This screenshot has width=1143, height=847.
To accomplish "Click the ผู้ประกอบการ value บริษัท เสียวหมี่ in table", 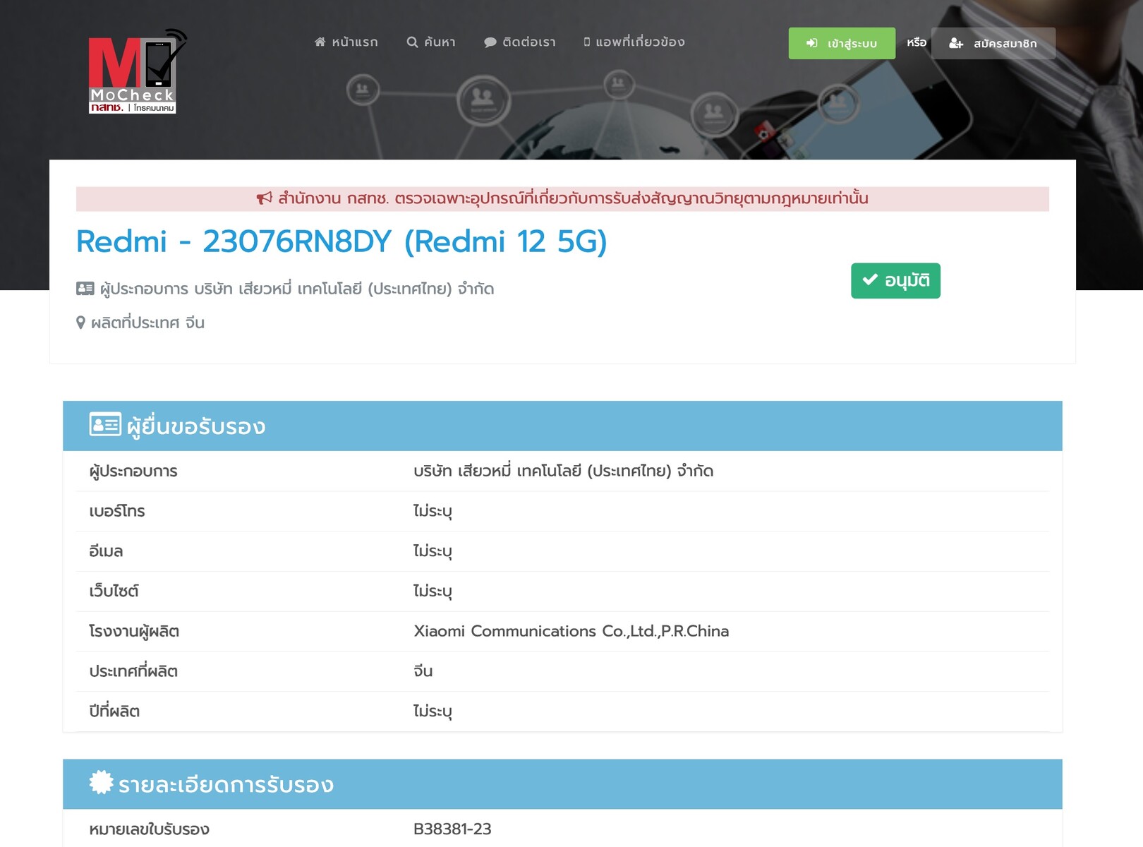I will click(x=564, y=471).
